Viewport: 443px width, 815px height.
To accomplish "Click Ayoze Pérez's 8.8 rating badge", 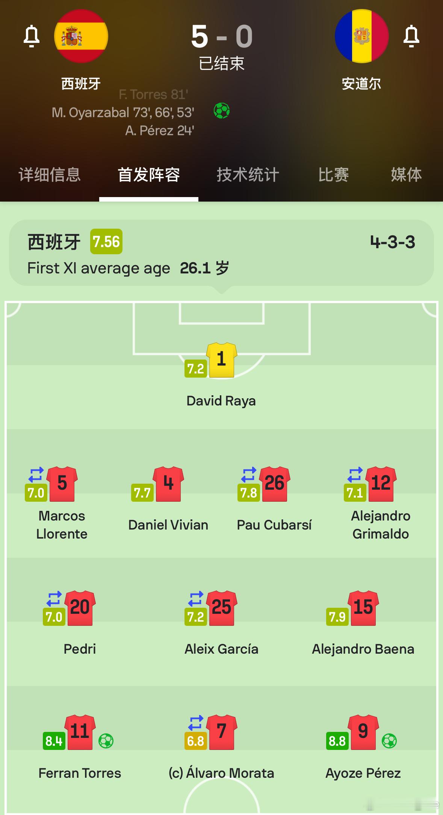I will click(x=337, y=741).
